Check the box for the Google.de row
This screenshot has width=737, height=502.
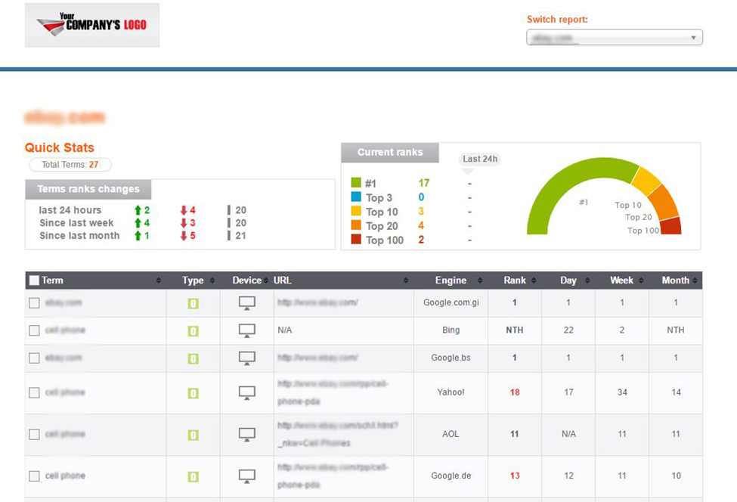(x=34, y=476)
